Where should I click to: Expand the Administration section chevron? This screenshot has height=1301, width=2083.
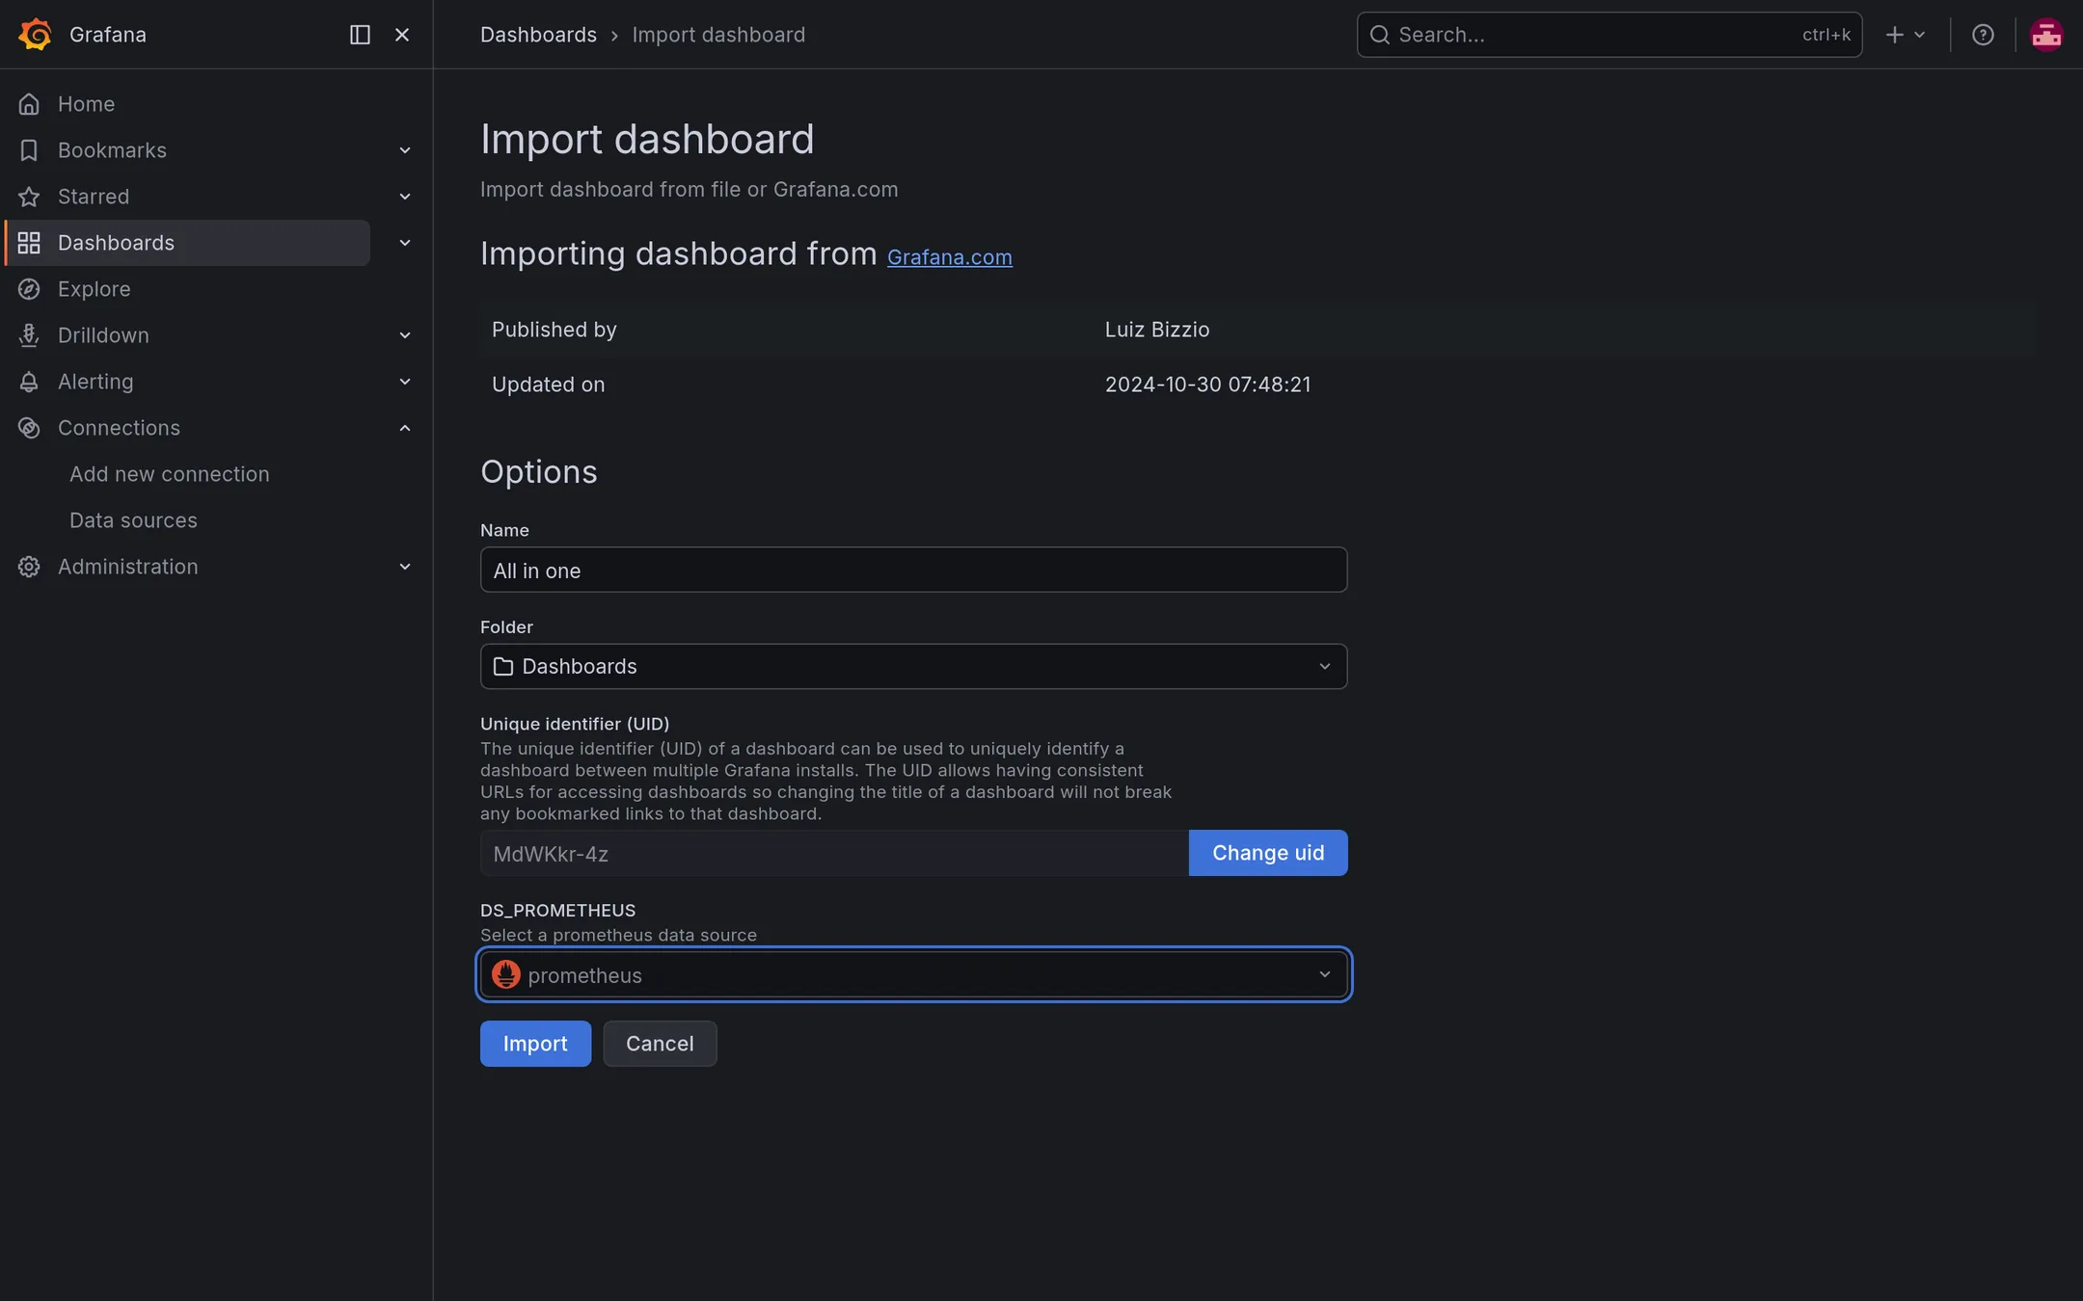[x=405, y=567]
